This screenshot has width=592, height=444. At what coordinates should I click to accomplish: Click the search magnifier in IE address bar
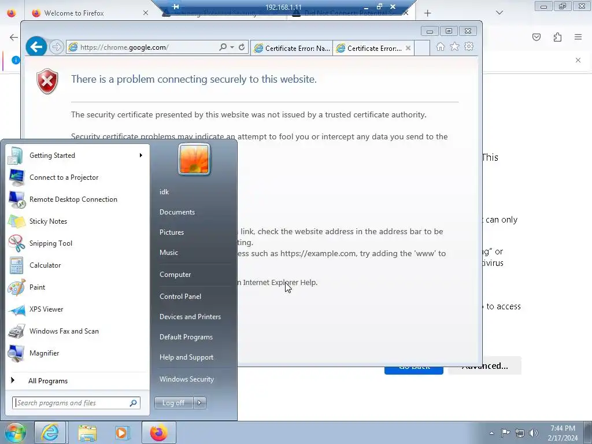tap(223, 47)
